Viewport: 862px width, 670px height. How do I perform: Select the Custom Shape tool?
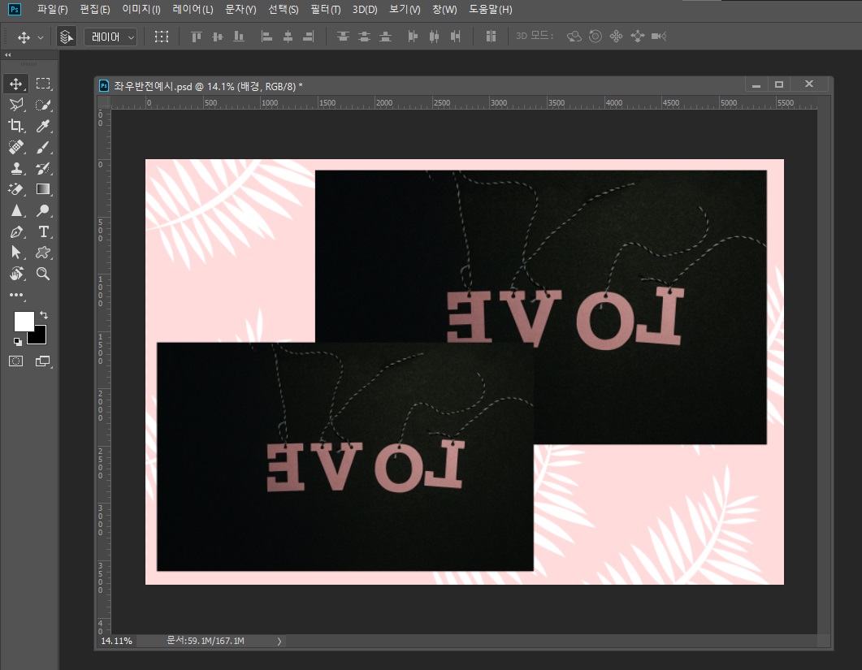(x=43, y=253)
